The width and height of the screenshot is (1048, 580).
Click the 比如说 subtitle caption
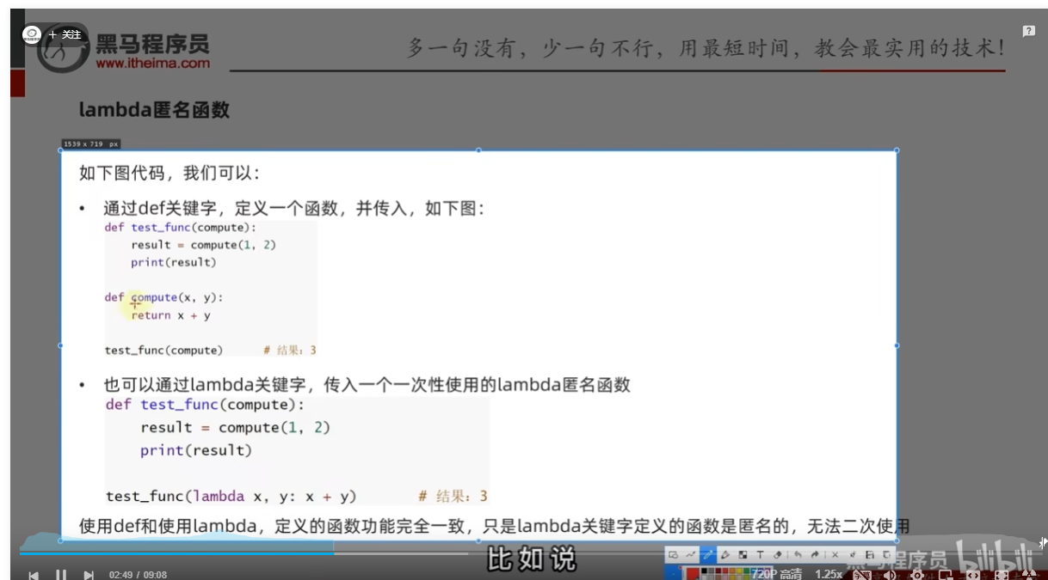point(531,559)
